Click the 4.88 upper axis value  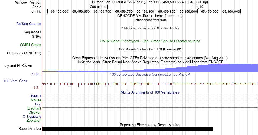[35, 74]
